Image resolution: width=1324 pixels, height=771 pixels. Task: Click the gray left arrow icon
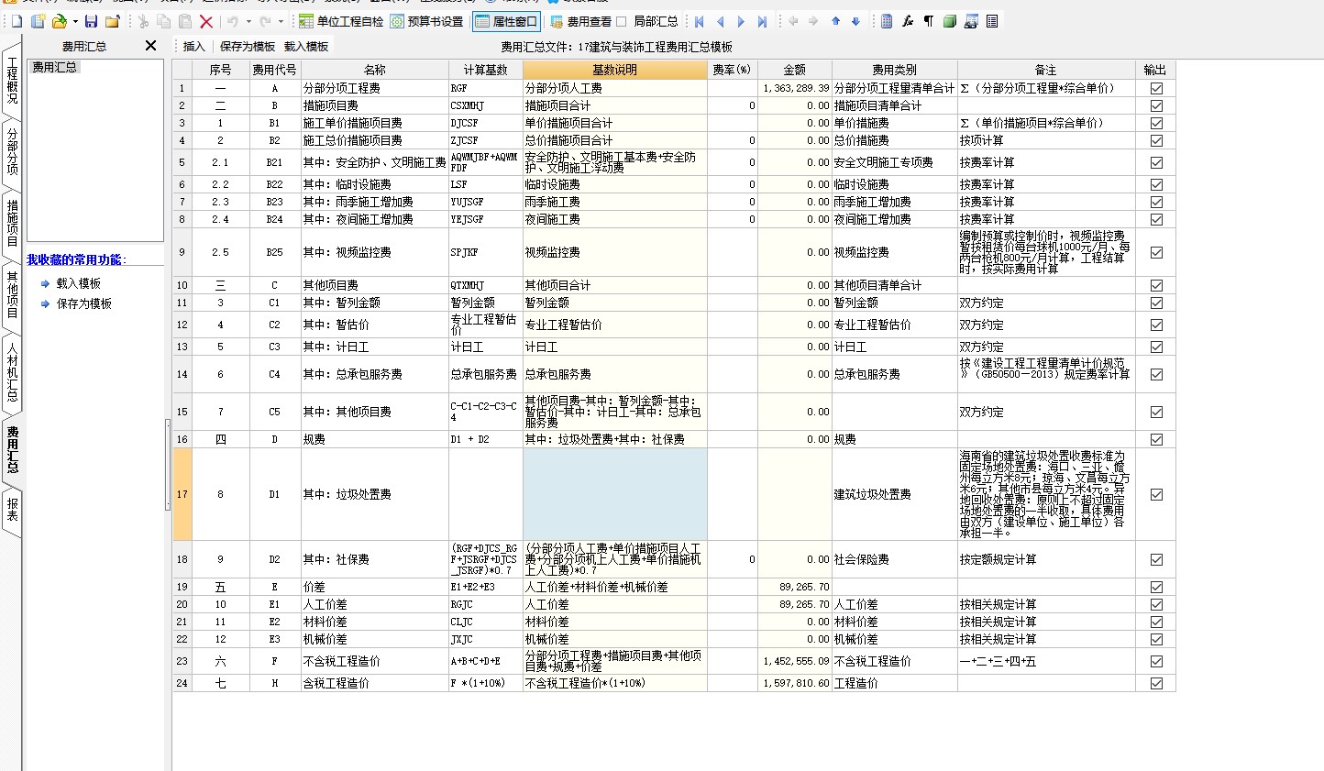pos(793,21)
